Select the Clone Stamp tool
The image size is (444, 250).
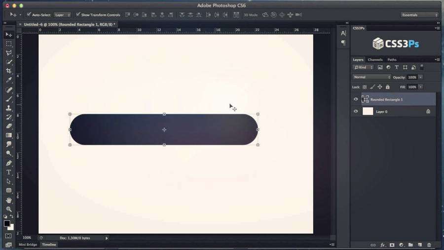(x=9, y=108)
